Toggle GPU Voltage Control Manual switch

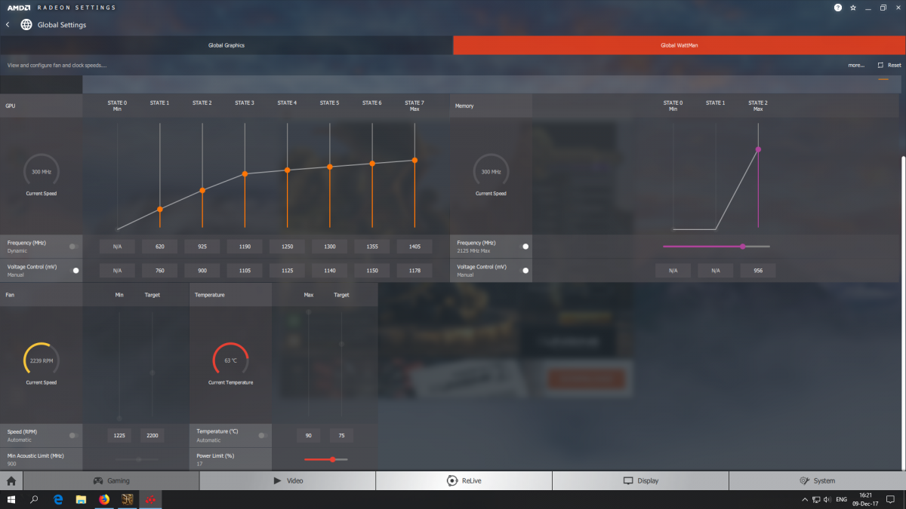tap(75, 270)
